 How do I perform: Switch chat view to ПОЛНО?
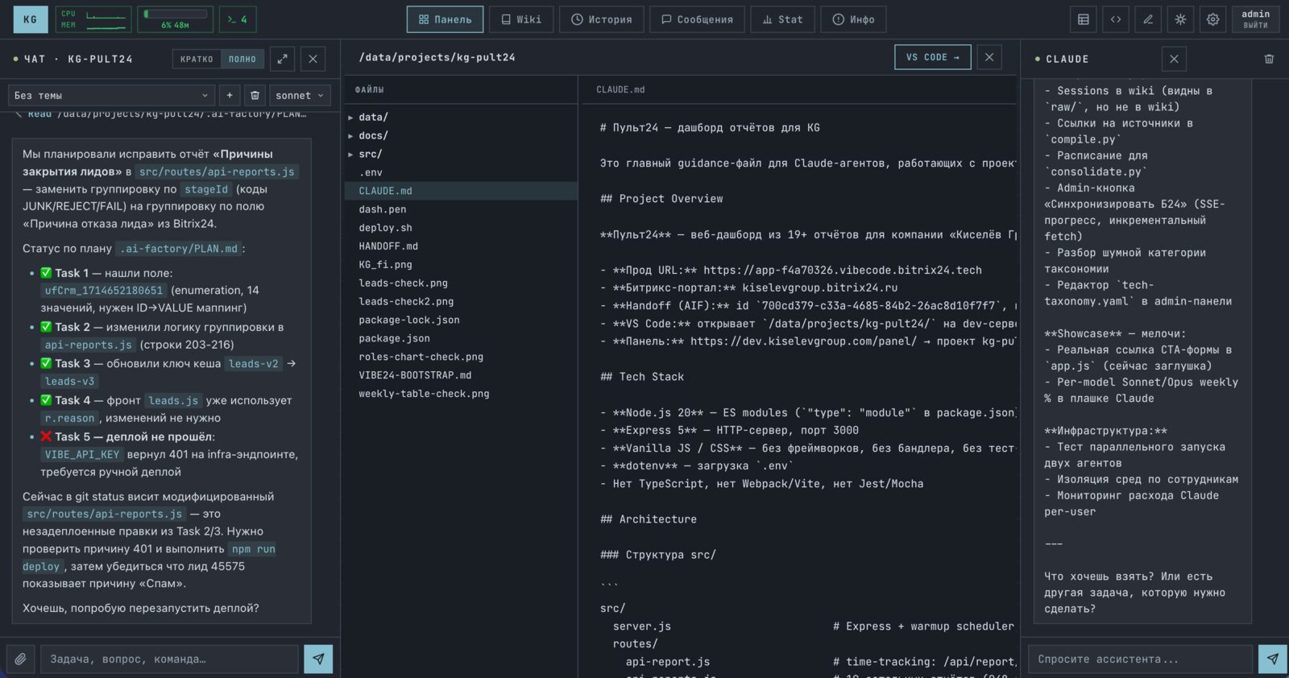click(x=242, y=59)
